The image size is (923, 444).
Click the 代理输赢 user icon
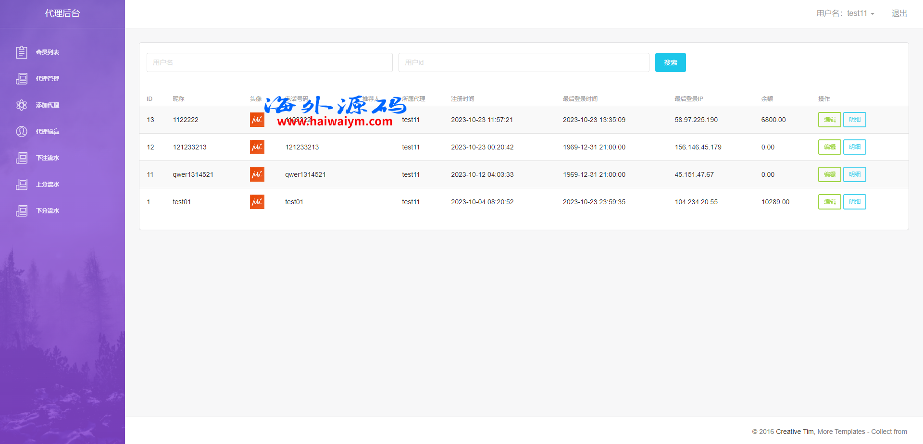click(22, 131)
